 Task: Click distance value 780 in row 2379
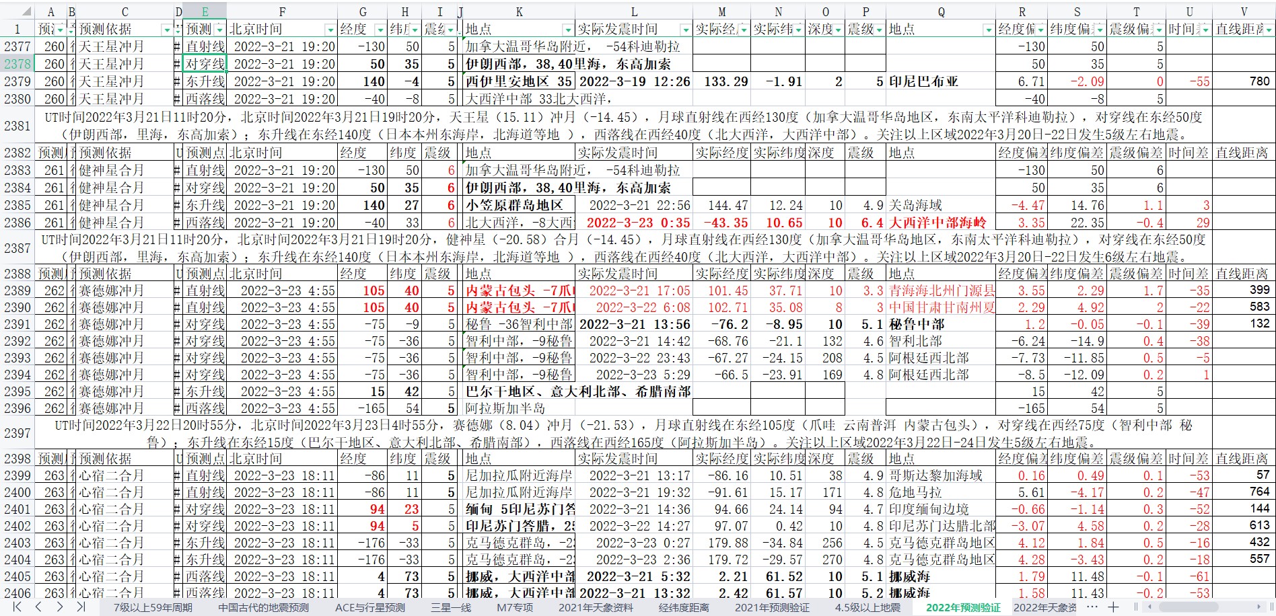coord(1244,81)
